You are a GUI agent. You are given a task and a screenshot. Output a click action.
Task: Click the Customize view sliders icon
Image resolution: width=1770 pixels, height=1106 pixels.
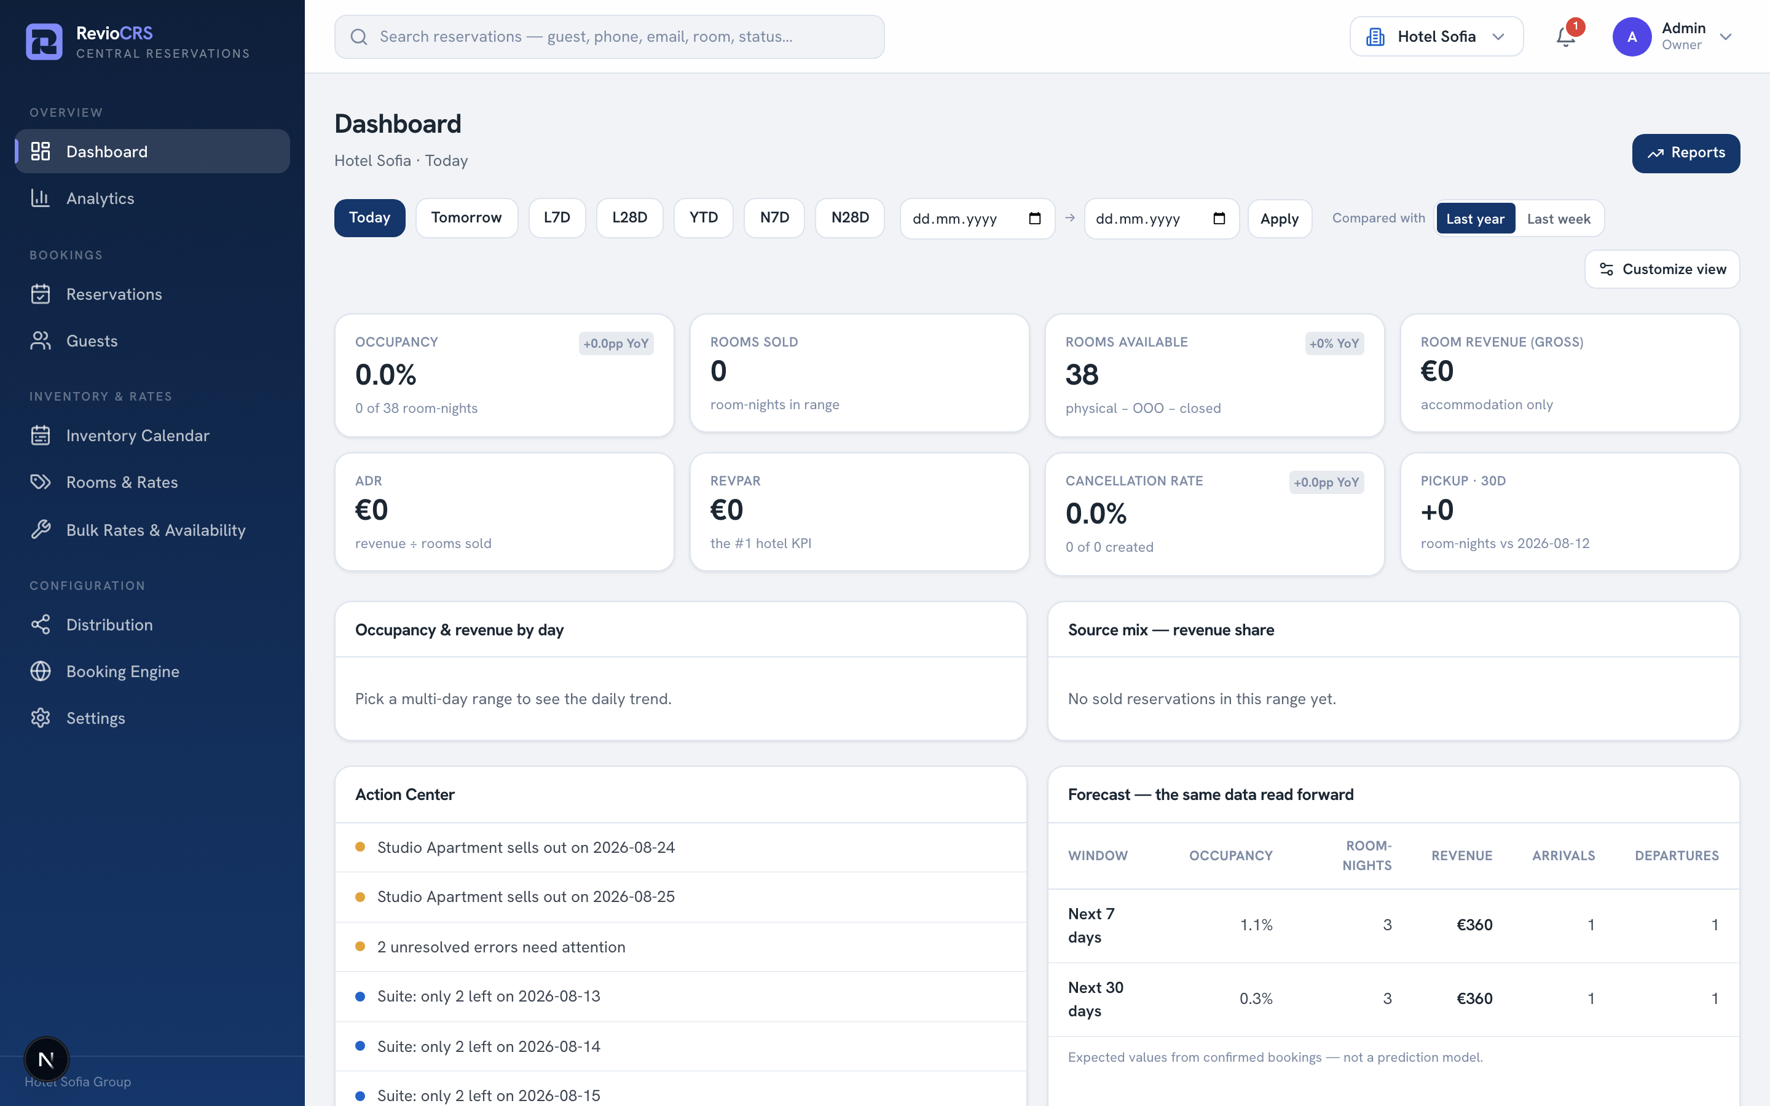[x=1606, y=269]
